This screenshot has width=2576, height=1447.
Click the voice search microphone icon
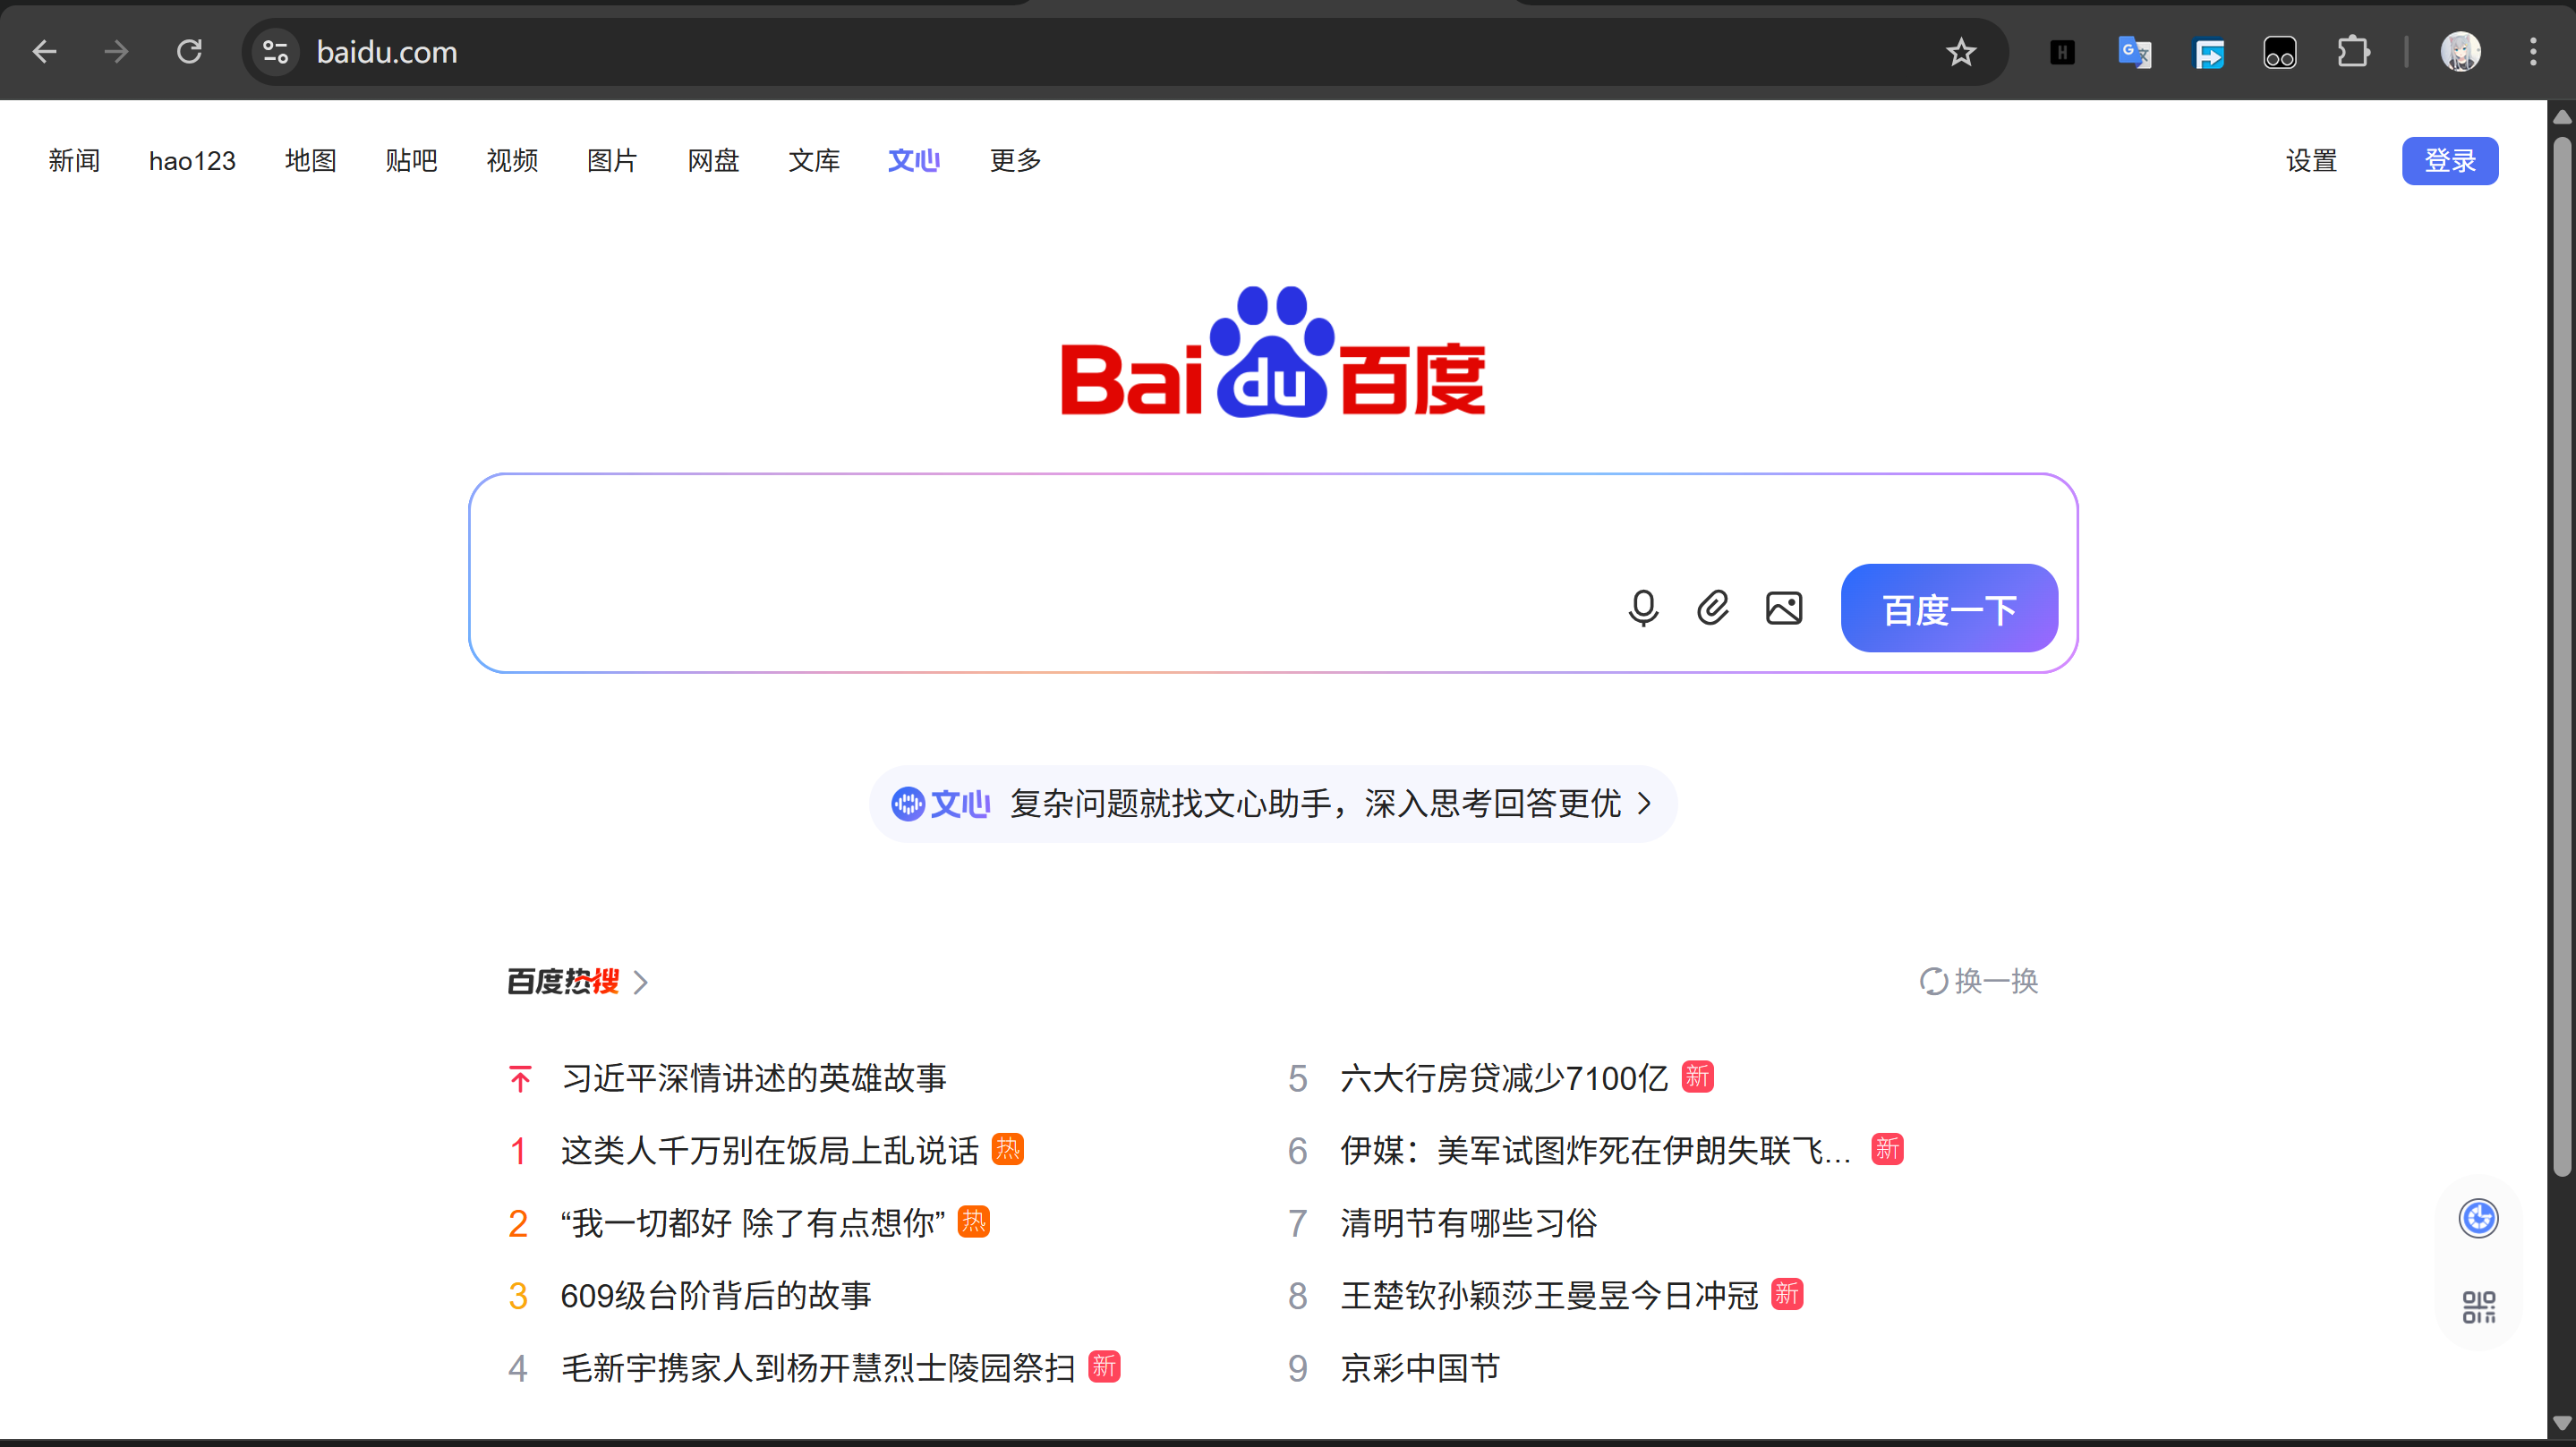tap(1643, 608)
